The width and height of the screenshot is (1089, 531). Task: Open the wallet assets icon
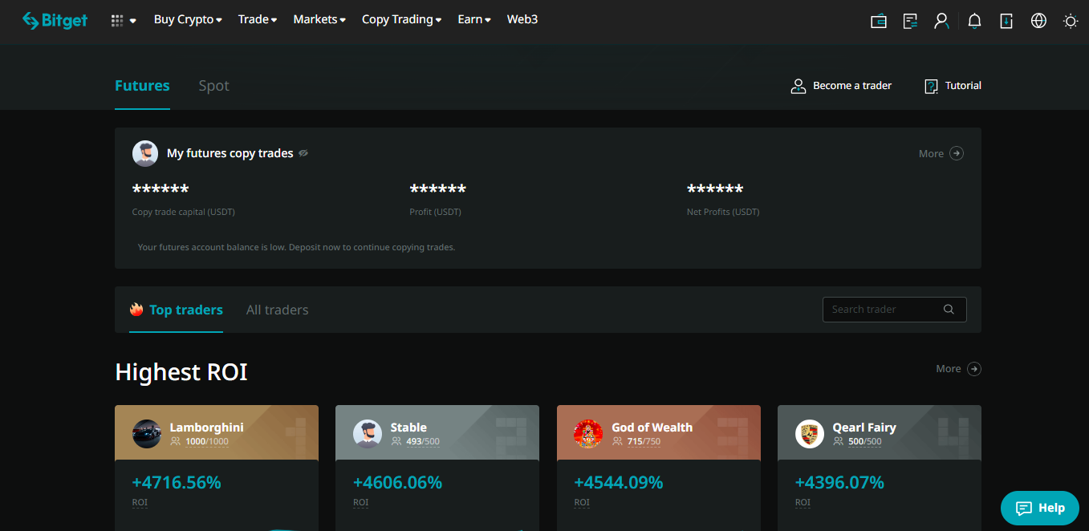pyautogui.click(x=879, y=21)
